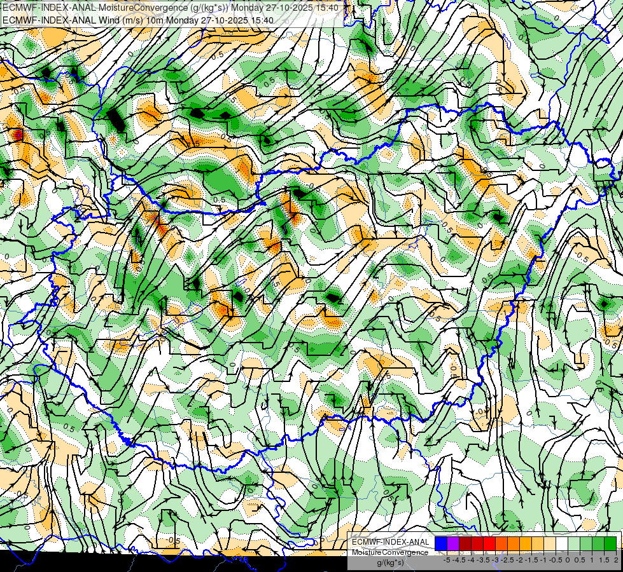This screenshot has width=623, height=572.
Task: Click the -2 legend tick value
Action: (x=520, y=560)
